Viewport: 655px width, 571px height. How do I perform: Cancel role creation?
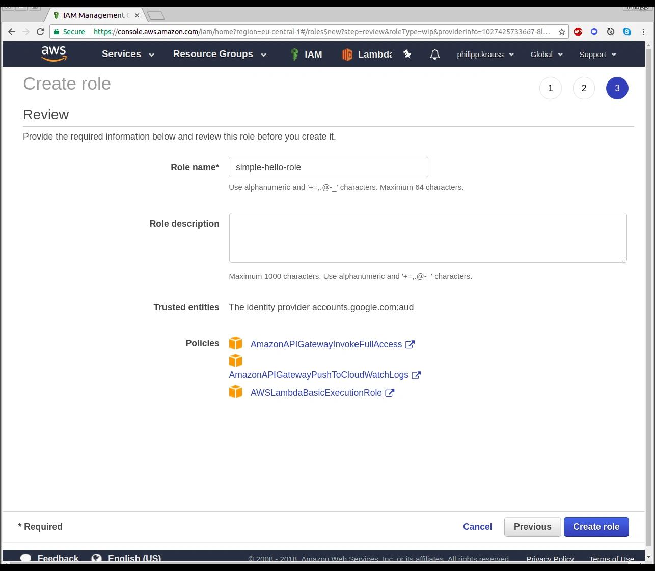point(477,527)
